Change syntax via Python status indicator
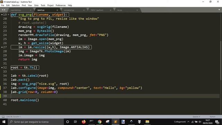This screenshot has width=222, height=125. [212, 117]
